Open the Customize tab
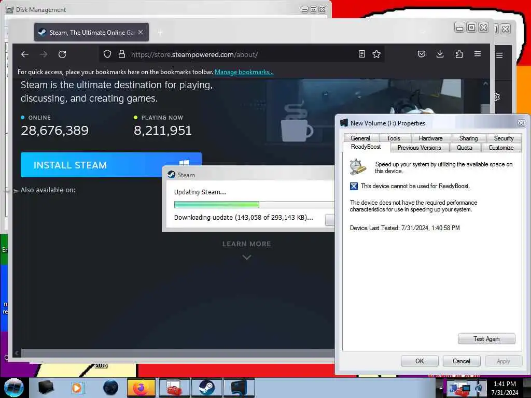The height and width of the screenshot is (398, 531). click(x=501, y=148)
